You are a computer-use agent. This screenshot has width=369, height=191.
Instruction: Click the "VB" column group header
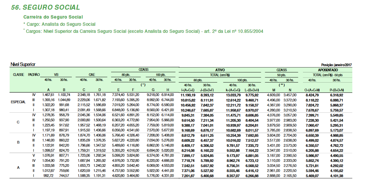(56, 75)
